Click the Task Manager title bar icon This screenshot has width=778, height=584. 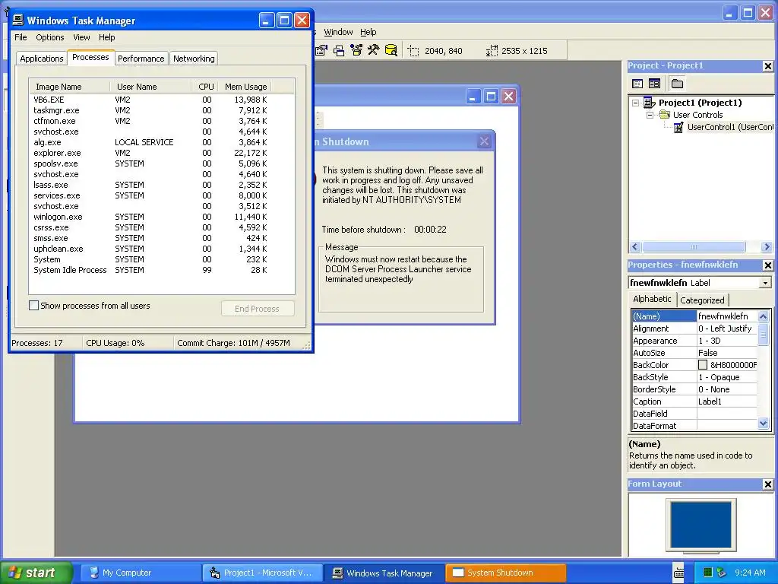pos(18,20)
